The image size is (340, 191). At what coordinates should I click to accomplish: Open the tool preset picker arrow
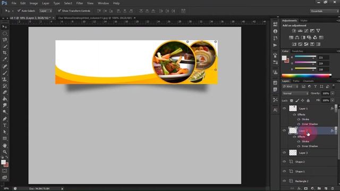13,11
